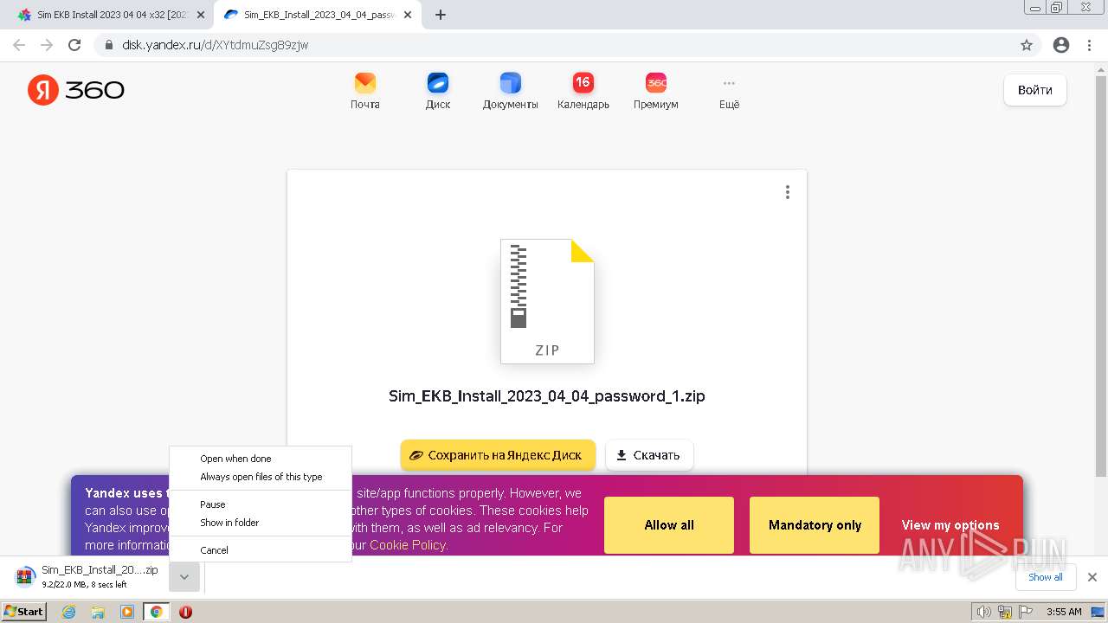This screenshot has width=1108, height=623.
Task: Click the address bar URL field
Action: (554, 45)
